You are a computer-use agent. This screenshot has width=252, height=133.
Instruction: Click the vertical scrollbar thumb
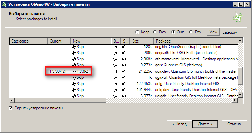click(240, 76)
